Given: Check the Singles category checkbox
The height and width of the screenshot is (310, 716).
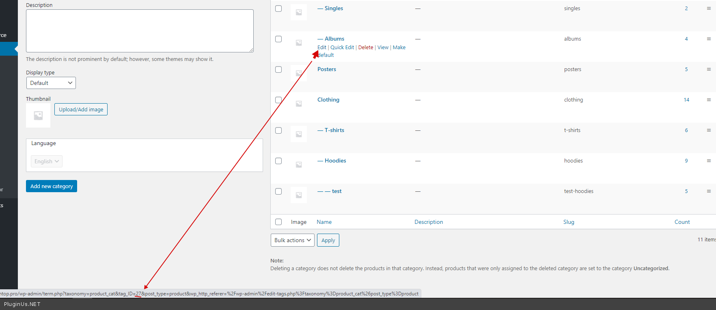Looking at the screenshot, I should click(x=278, y=9).
